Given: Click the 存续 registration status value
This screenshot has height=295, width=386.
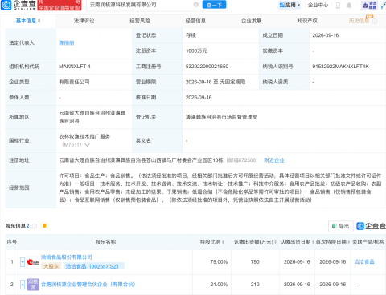Looking at the screenshot, I should [191, 35].
